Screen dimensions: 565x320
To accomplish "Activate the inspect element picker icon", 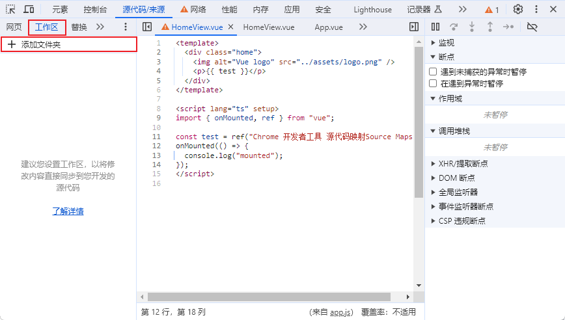I will [x=10, y=9].
